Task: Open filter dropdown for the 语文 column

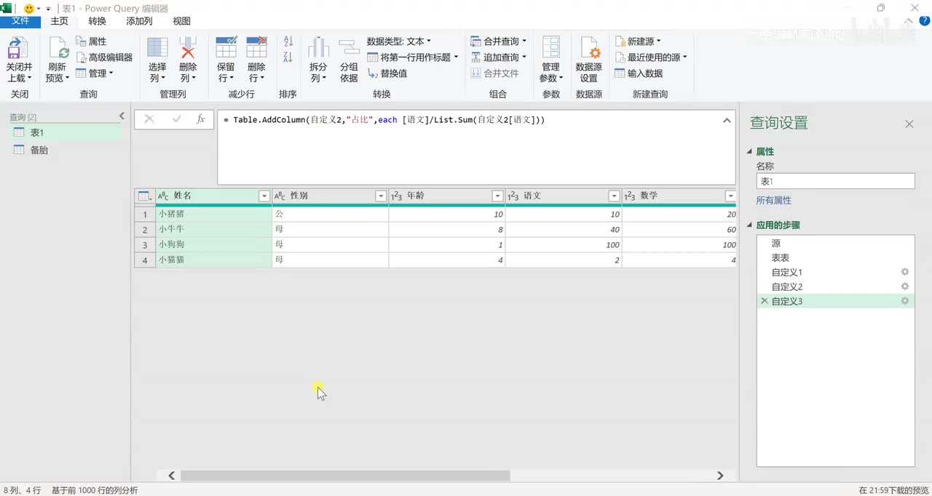Action: click(x=614, y=196)
